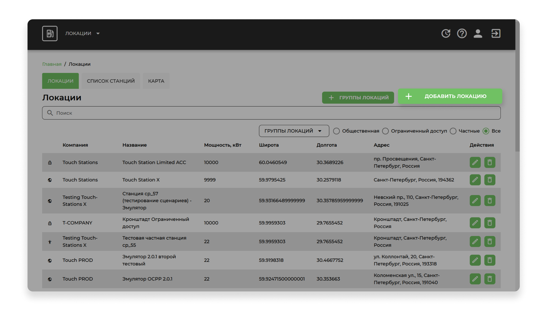
Task: Click longitude 30.4667752 cell
Action: tap(330, 260)
